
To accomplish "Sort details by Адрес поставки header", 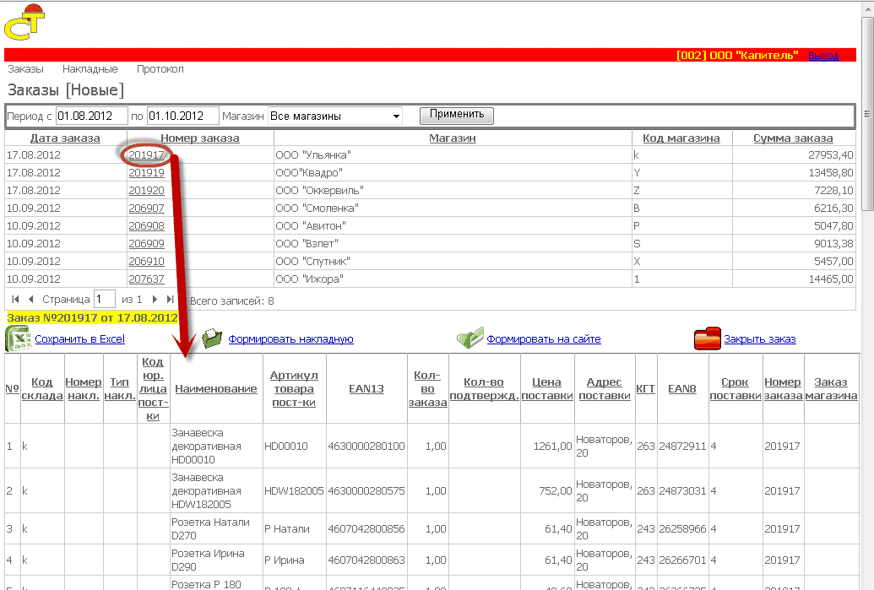I will (x=605, y=389).
